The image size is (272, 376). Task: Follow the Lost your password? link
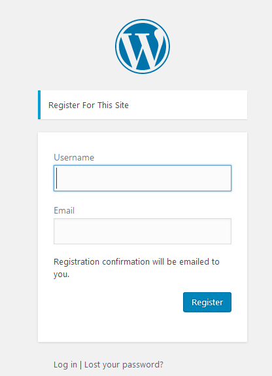[124, 365]
